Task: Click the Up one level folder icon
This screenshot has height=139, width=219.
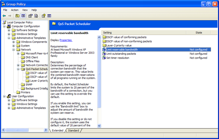Action: tap(17, 16)
